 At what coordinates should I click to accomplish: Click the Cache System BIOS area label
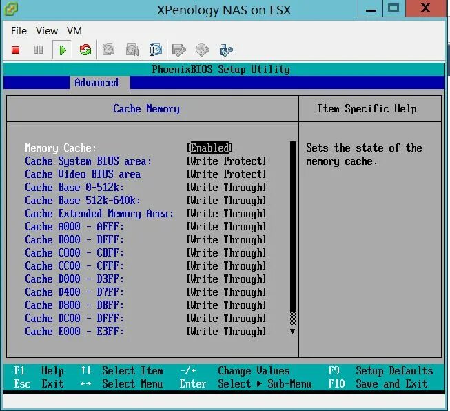(x=88, y=161)
